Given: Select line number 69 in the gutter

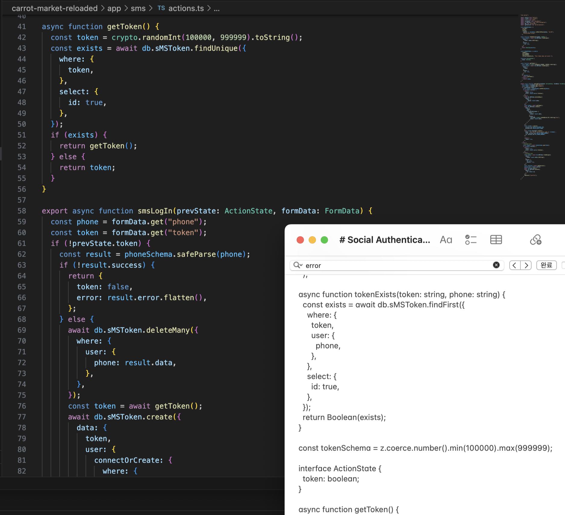Looking at the screenshot, I should [x=22, y=330].
